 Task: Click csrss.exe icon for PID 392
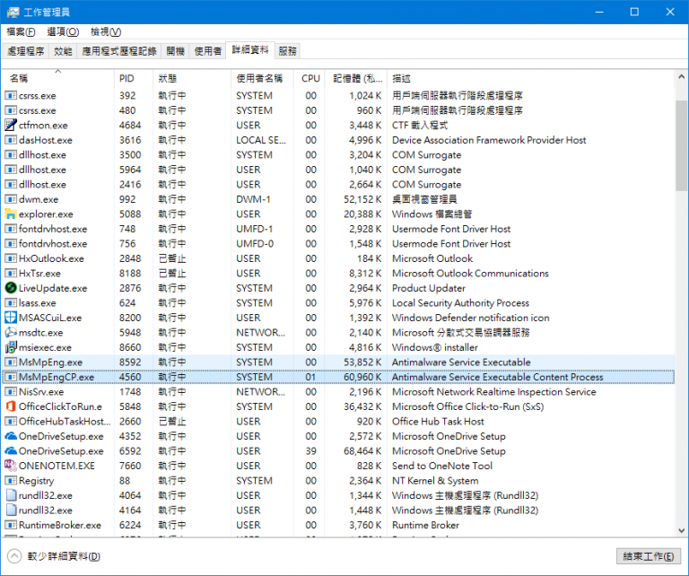click(11, 95)
